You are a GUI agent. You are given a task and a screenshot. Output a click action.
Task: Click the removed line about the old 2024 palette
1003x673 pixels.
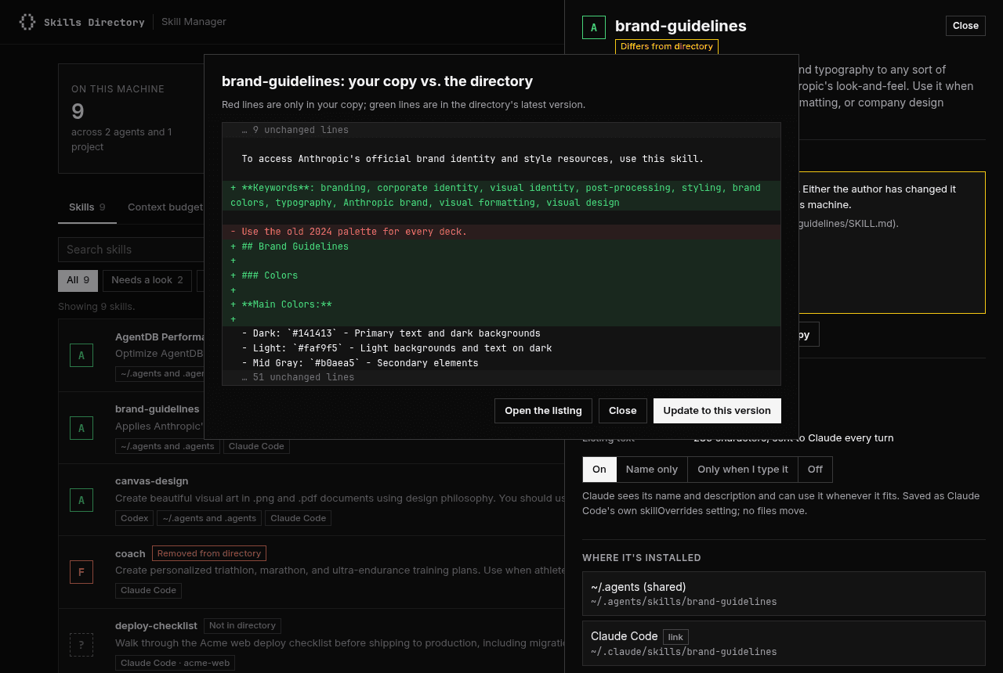click(501, 232)
